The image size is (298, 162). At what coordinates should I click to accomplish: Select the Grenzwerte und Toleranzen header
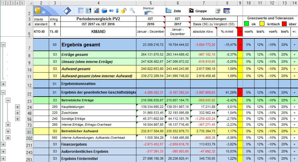[270, 18]
